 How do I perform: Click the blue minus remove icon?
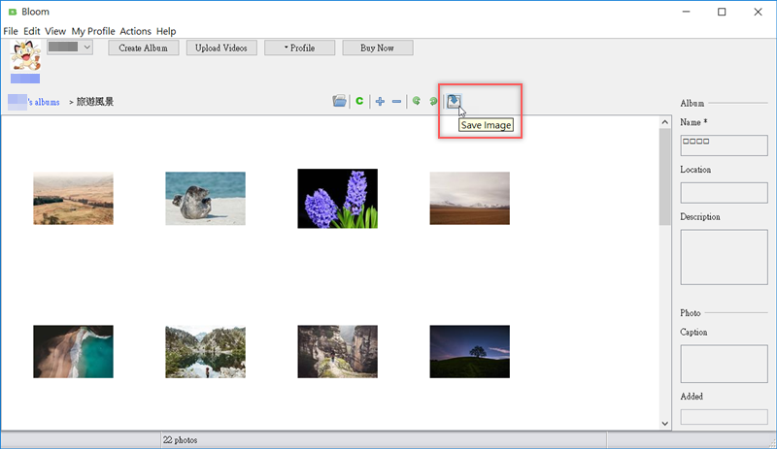tap(397, 101)
